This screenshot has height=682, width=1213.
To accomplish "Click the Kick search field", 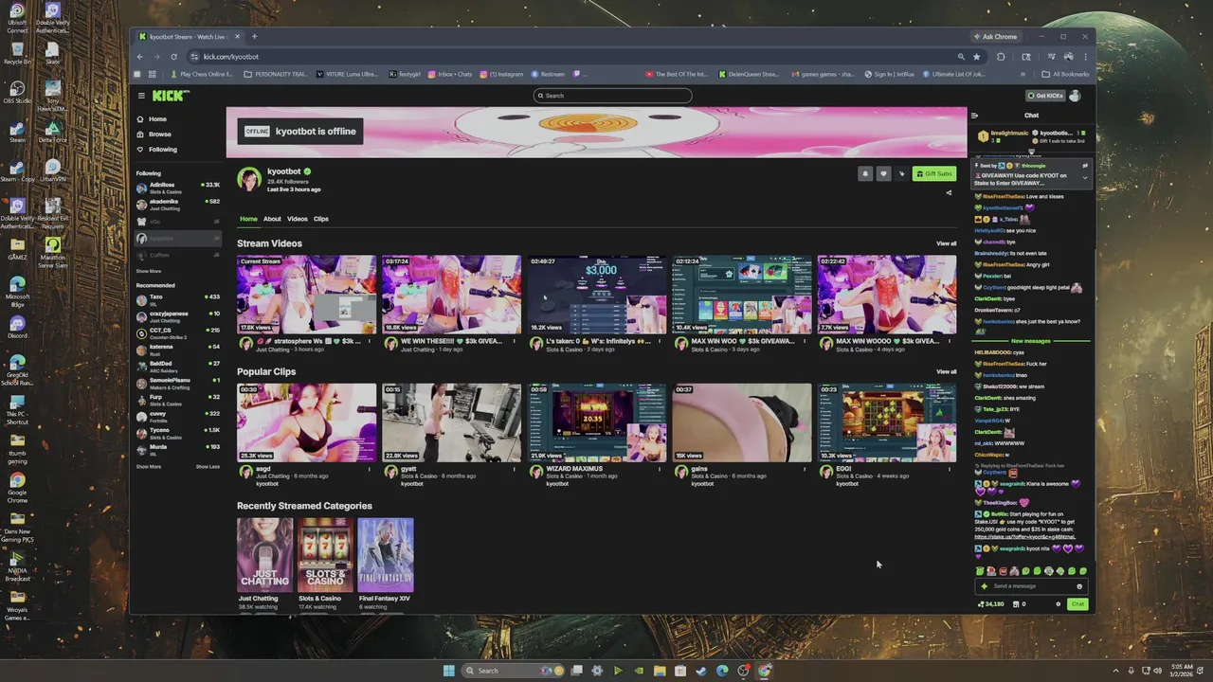I will [x=612, y=96].
